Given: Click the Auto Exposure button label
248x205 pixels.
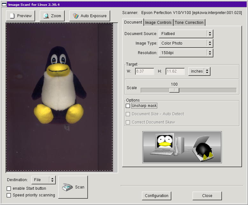Looking at the screenshot, I should tap(94, 16).
